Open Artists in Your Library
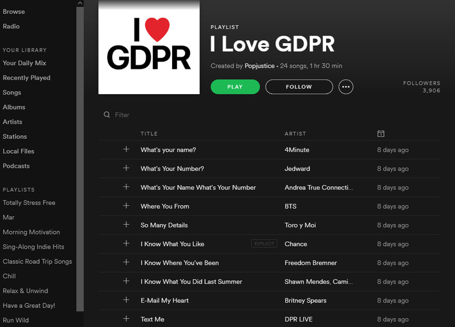Viewport: 455px width, 327px height. tap(12, 121)
